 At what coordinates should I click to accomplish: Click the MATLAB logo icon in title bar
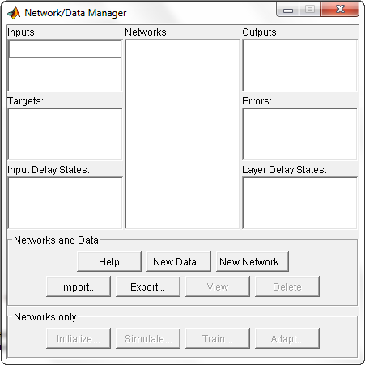pos(14,13)
